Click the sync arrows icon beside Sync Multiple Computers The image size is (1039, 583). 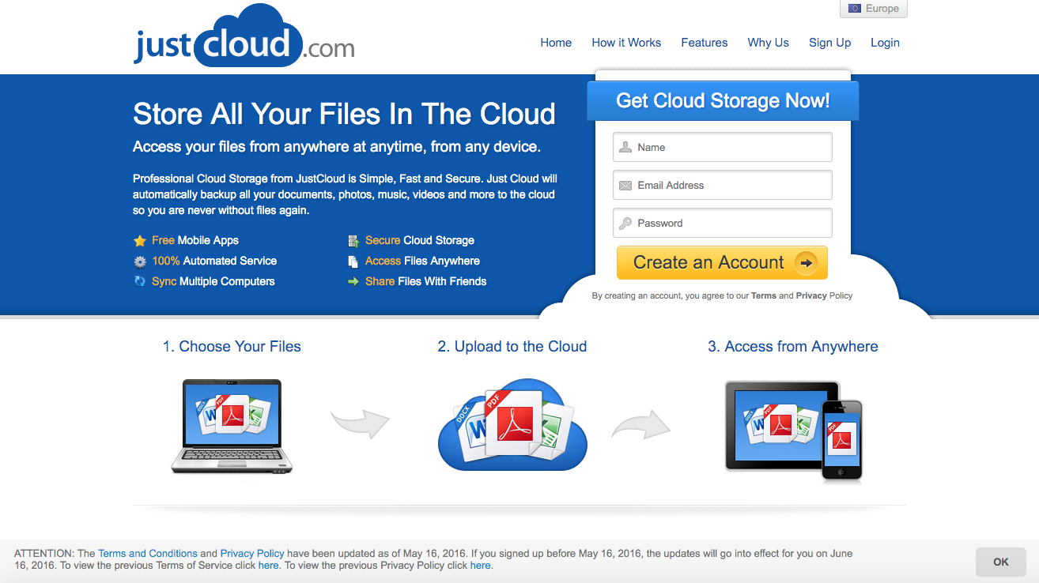(x=142, y=281)
